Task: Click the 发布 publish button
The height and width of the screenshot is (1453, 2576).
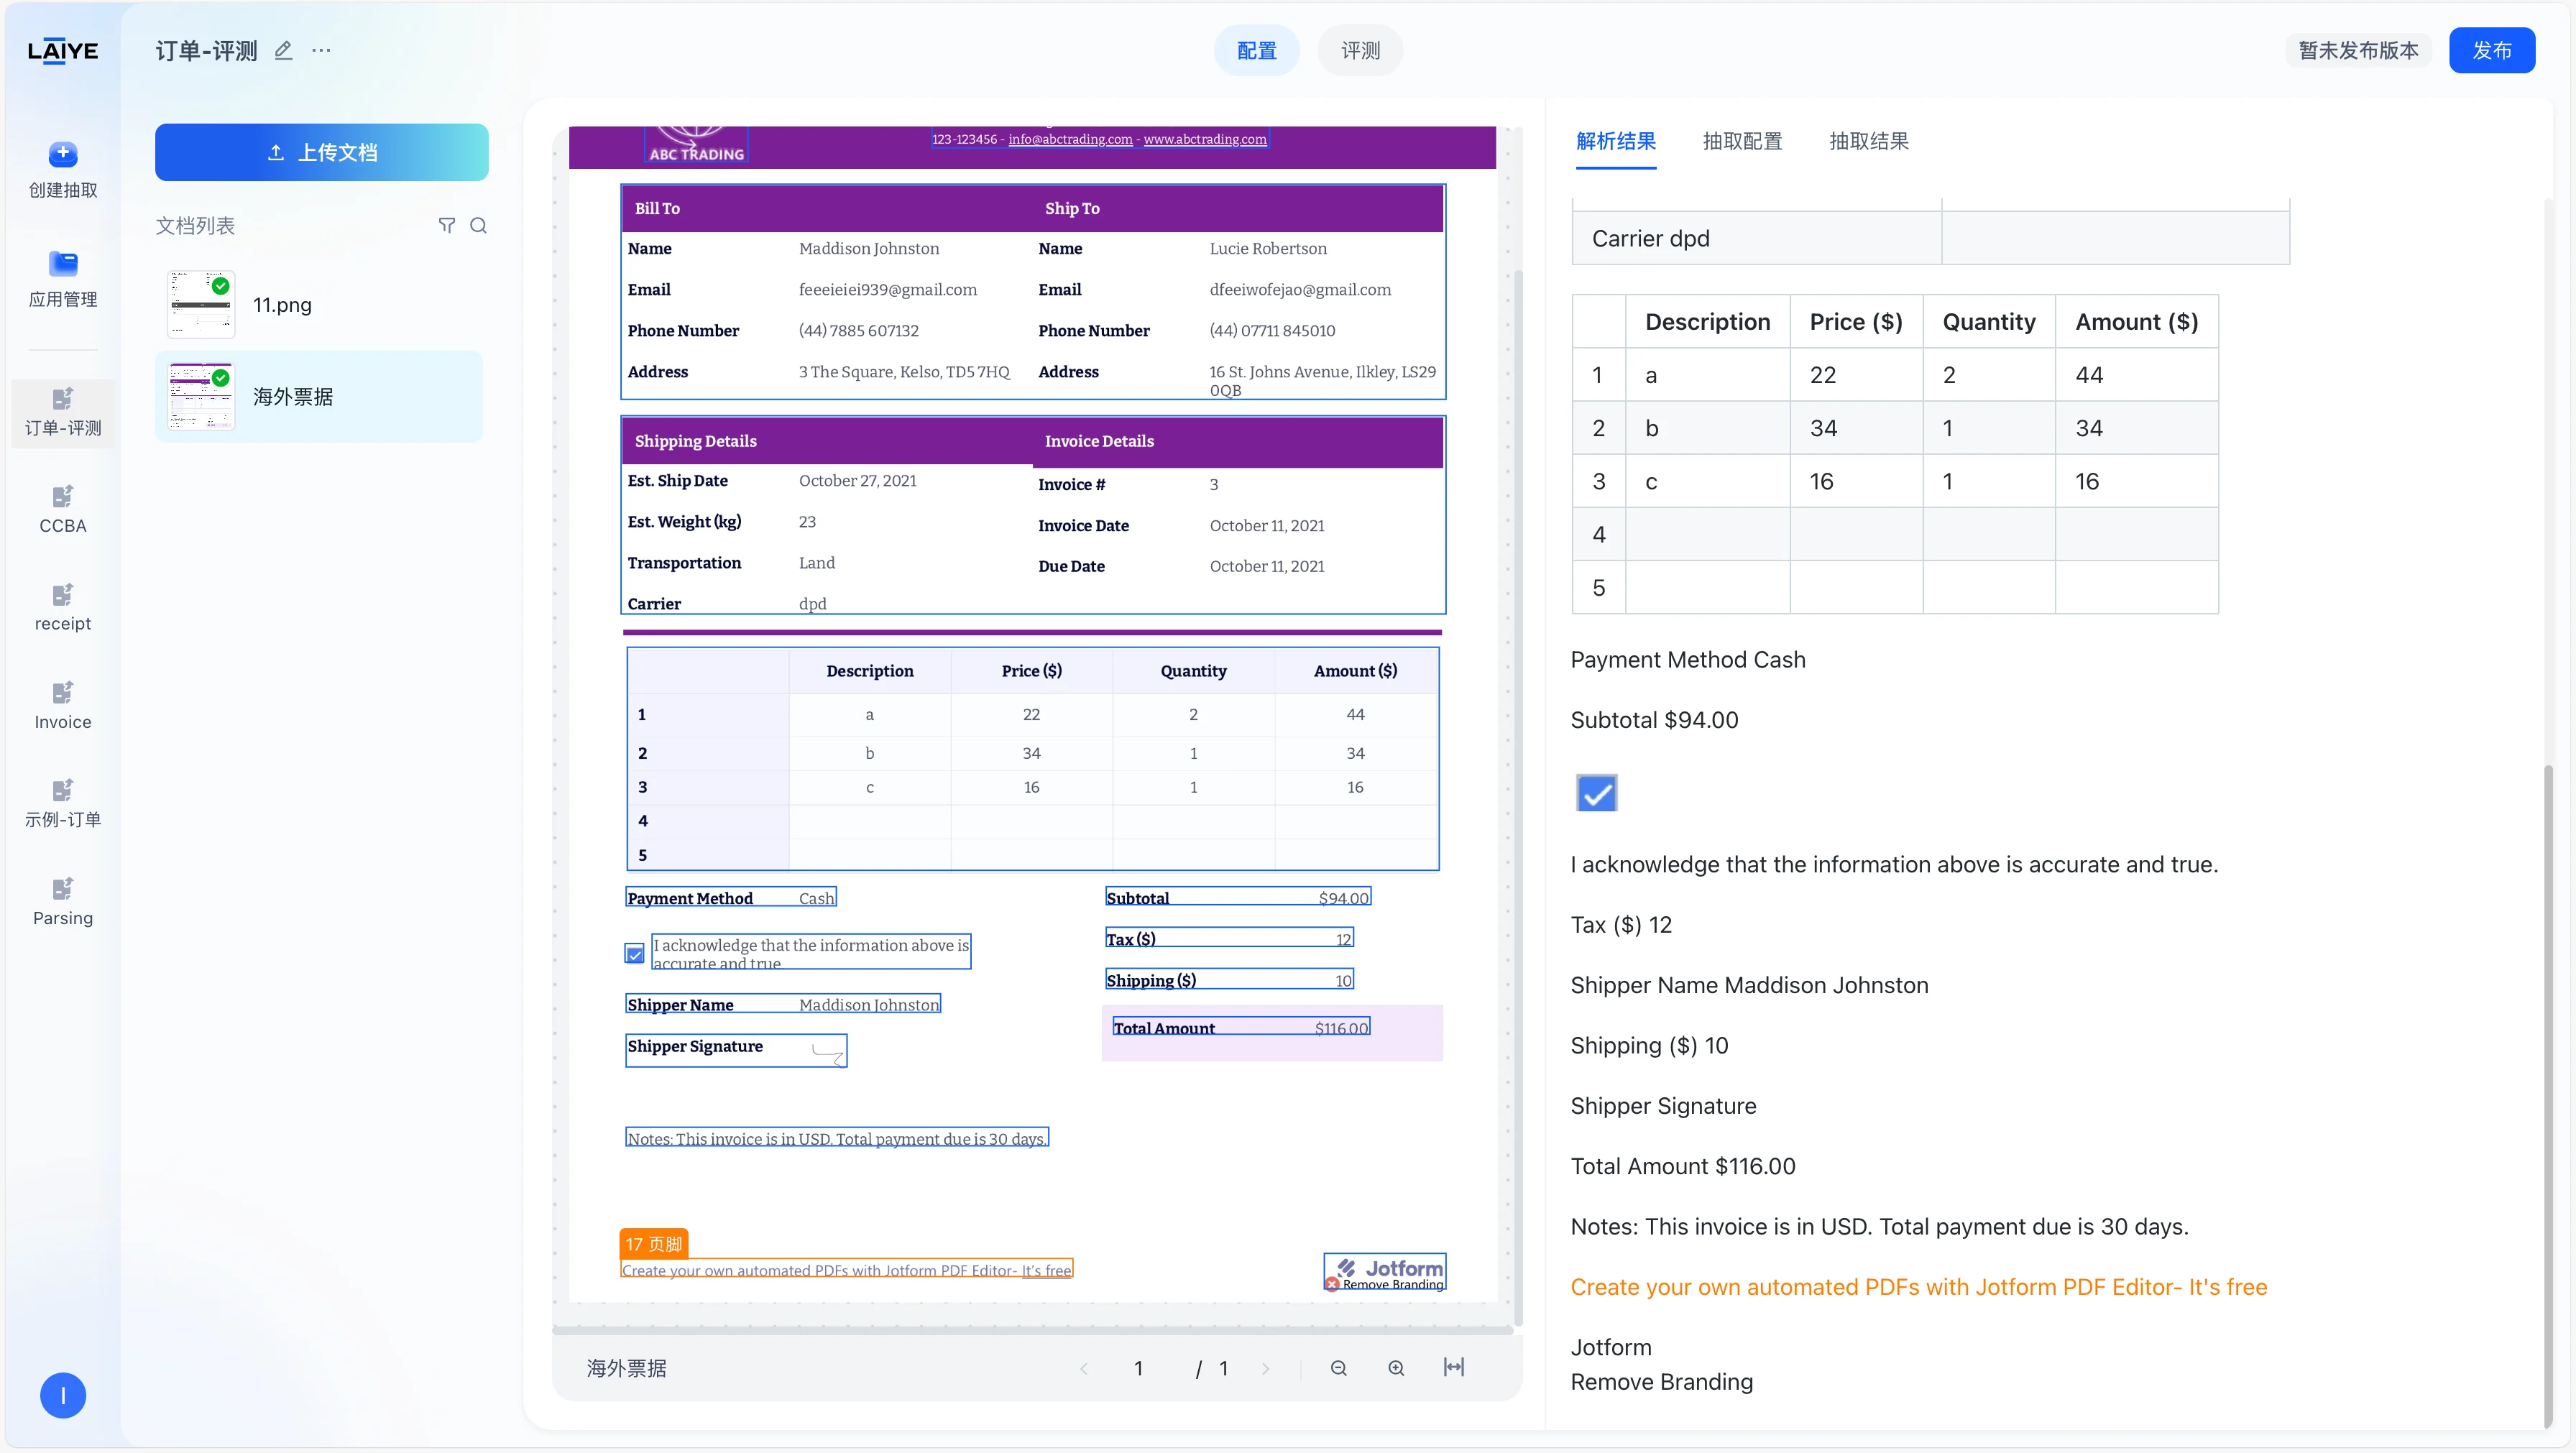Action: pos(2492,50)
